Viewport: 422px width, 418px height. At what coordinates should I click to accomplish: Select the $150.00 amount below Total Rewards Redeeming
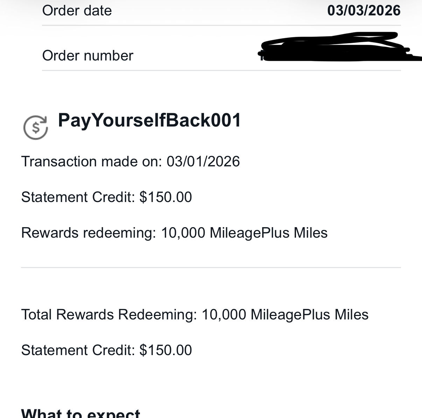pyautogui.click(x=166, y=350)
